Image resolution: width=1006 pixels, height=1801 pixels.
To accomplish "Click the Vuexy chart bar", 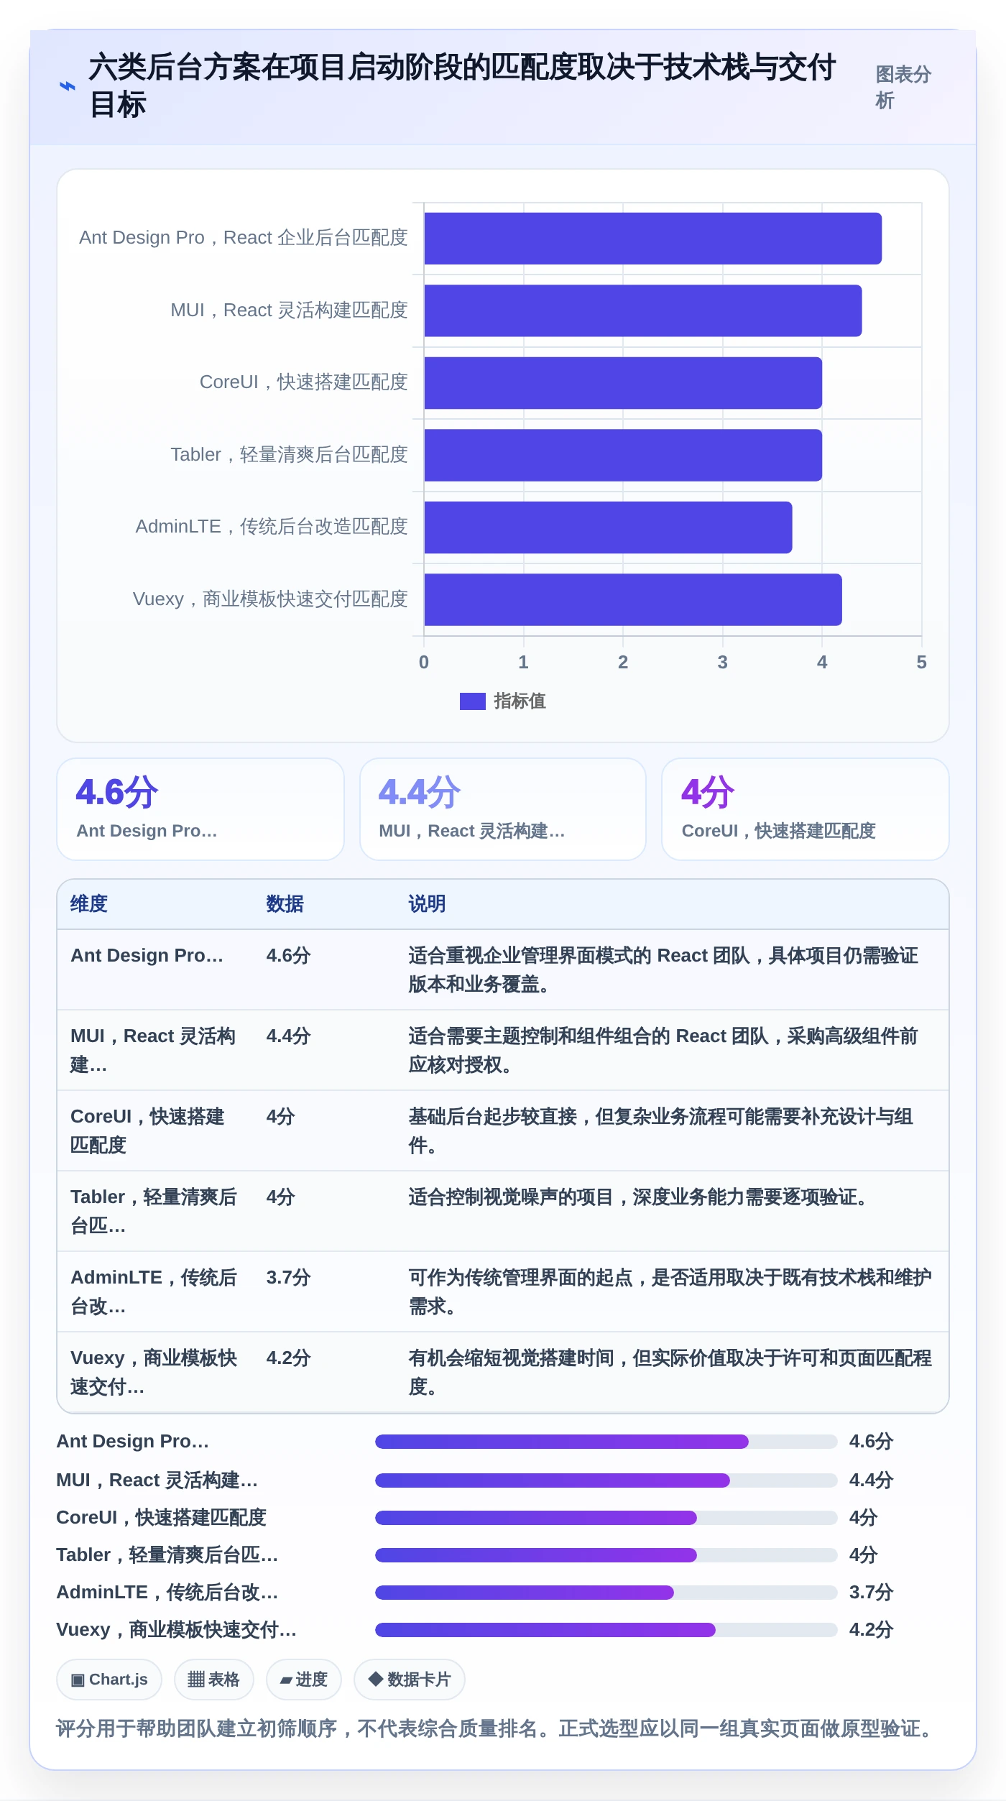I will (x=632, y=599).
